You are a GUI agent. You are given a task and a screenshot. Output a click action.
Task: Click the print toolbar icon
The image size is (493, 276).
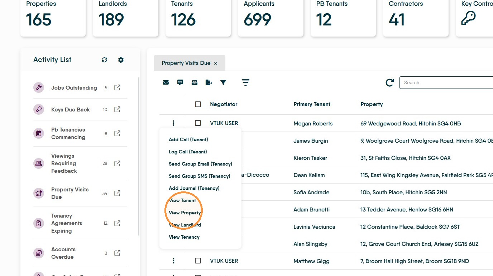coord(195,82)
